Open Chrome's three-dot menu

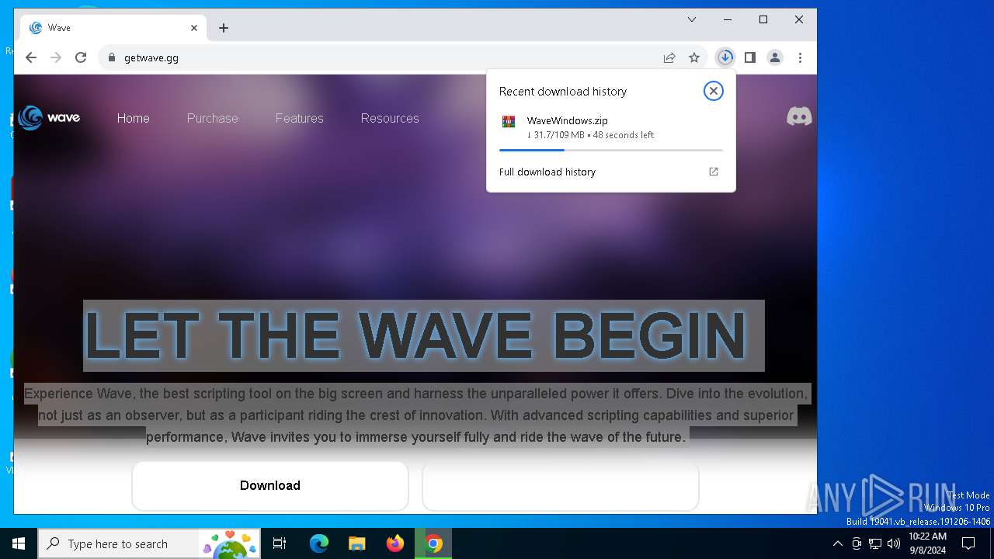point(800,57)
